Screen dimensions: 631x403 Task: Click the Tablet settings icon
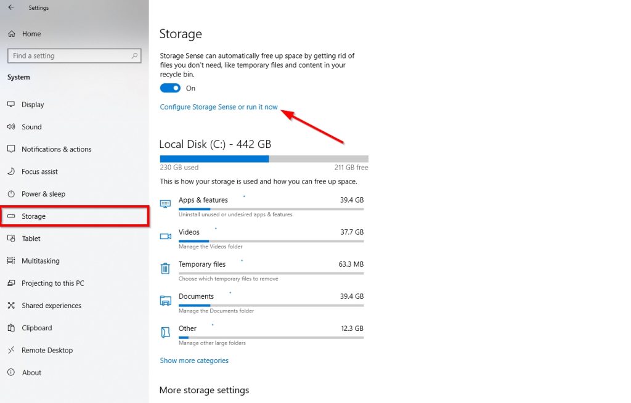pos(12,238)
